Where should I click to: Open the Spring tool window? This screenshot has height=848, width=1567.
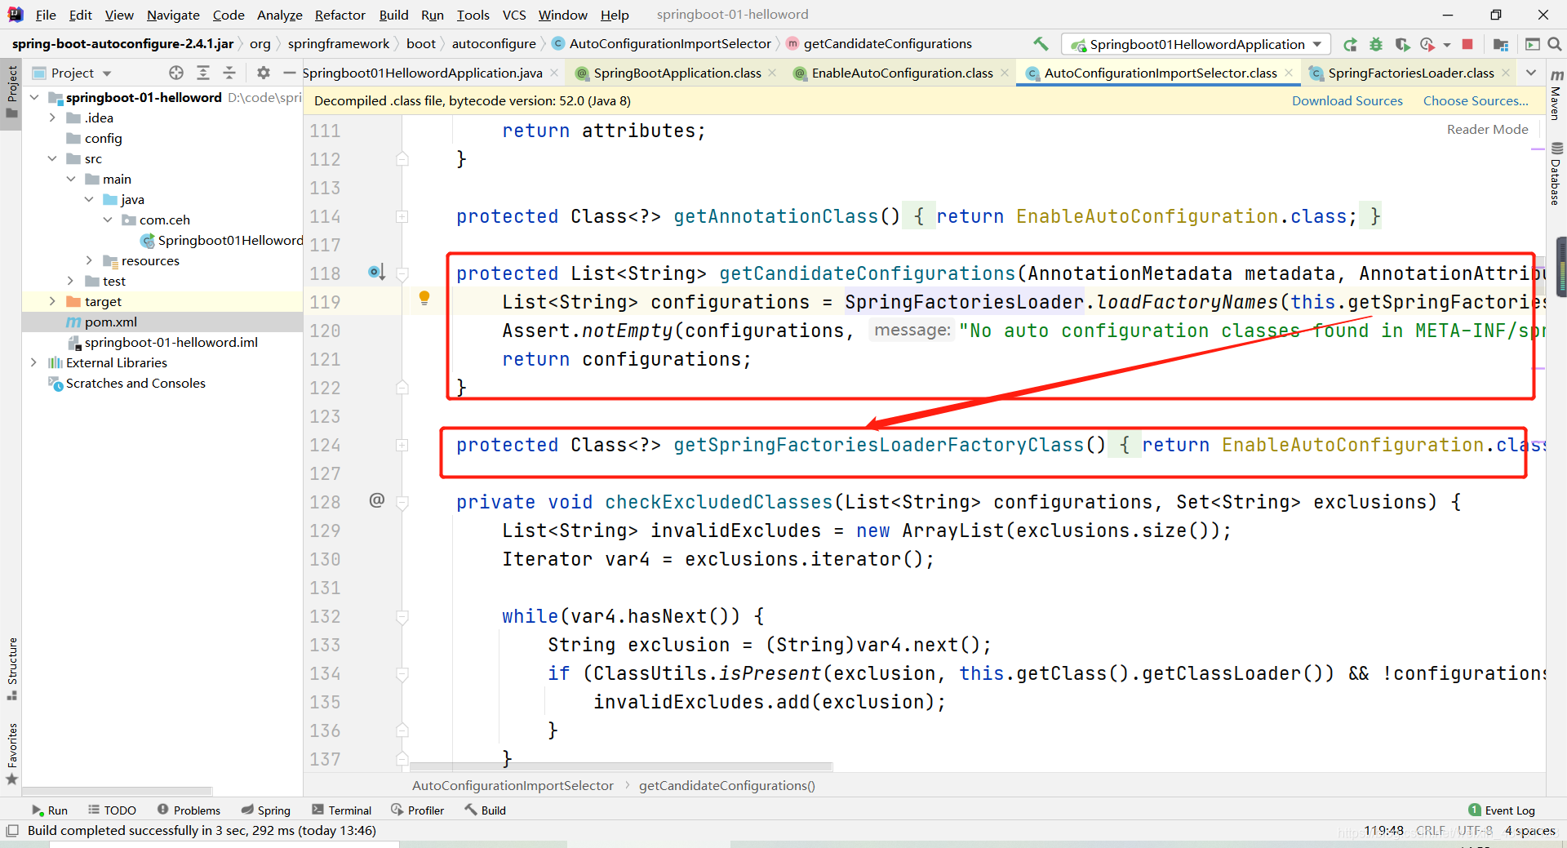(x=266, y=810)
